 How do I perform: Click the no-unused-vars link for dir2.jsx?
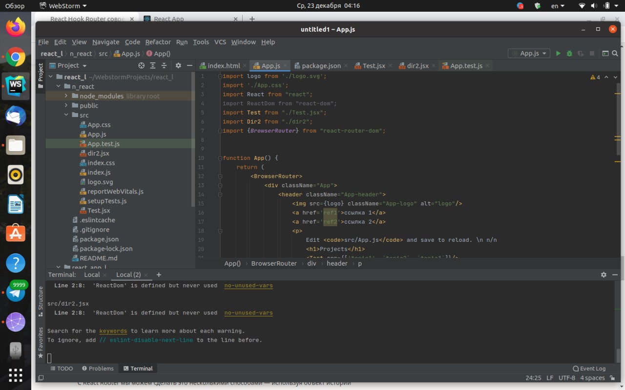249,313
